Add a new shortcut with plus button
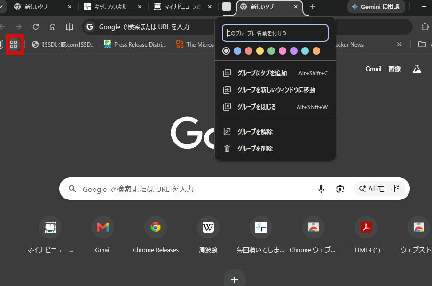The width and height of the screenshot is (432, 286). (x=235, y=280)
